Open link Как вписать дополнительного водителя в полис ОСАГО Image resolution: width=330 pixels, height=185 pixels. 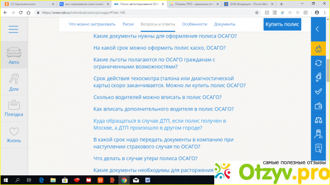(x=163, y=109)
